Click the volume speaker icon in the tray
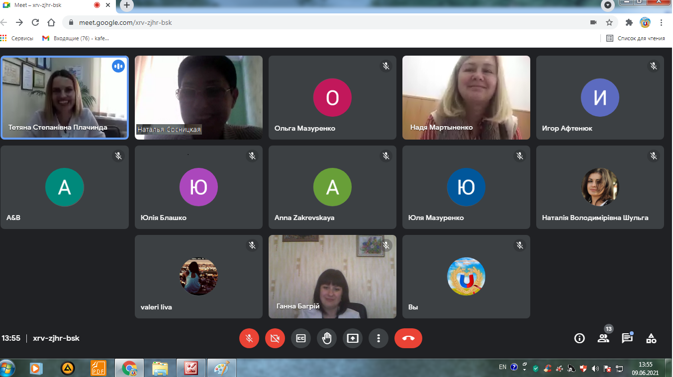This screenshot has width=673, height=377. [x=595, y=369]
